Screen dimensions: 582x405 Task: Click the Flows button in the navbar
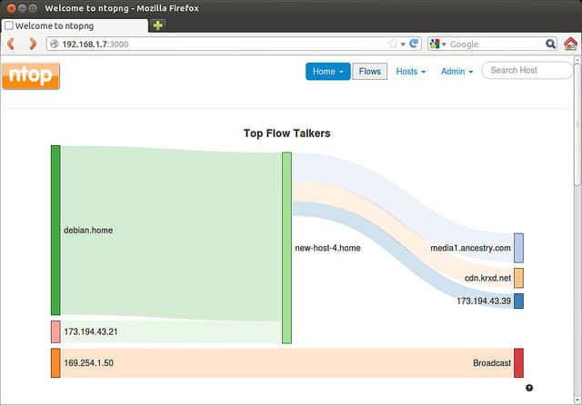click(x=369, y=72)
